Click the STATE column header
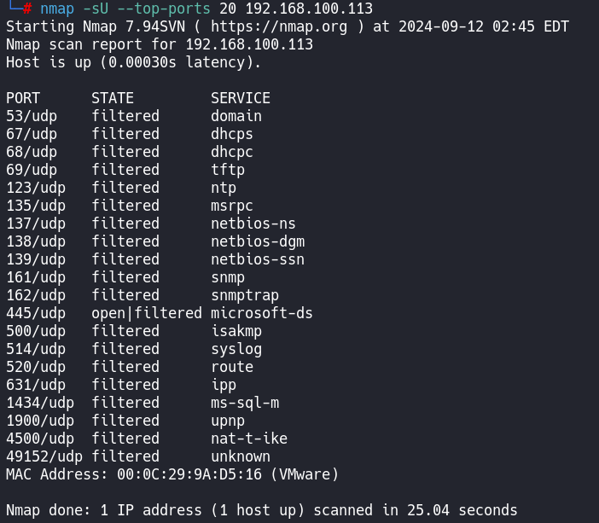Image resolution: width=599 pixels, height=523 pixels. point(113,98)
